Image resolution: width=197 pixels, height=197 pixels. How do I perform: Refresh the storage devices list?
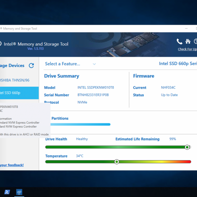[x=31, y=65]
